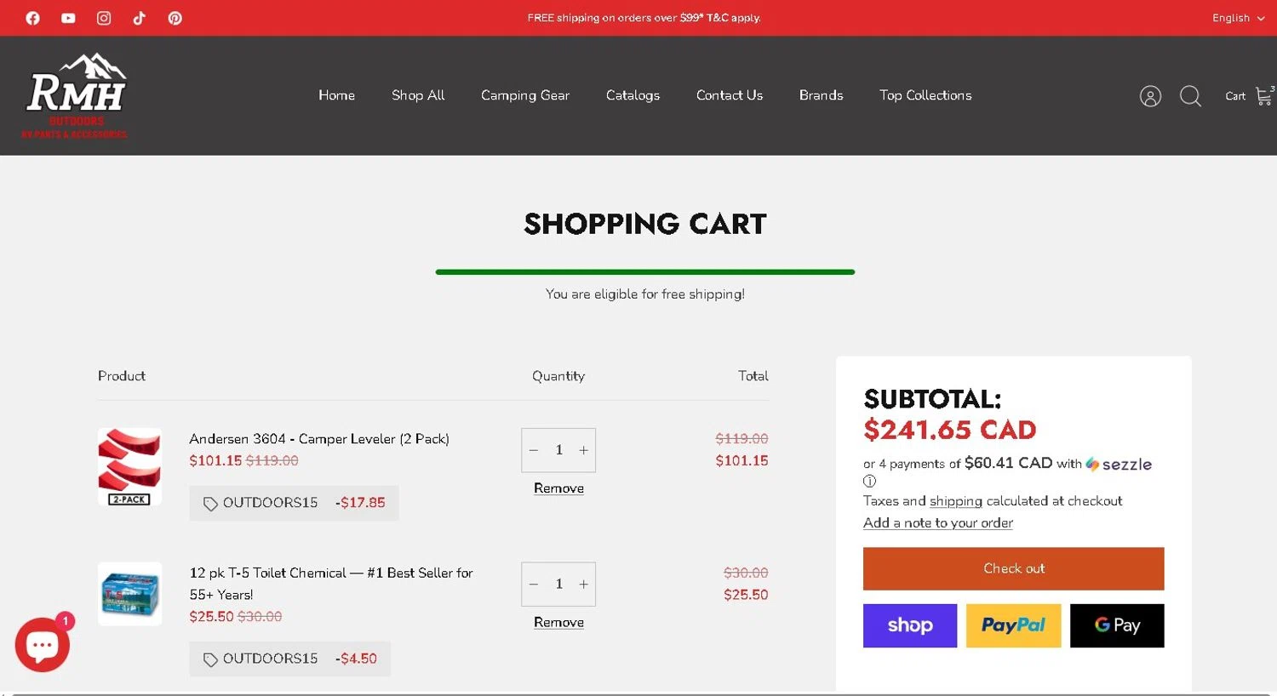Click the $241.65 CAD subtotal amount
The image size is (1277, 696).
[x=949, y=430]
